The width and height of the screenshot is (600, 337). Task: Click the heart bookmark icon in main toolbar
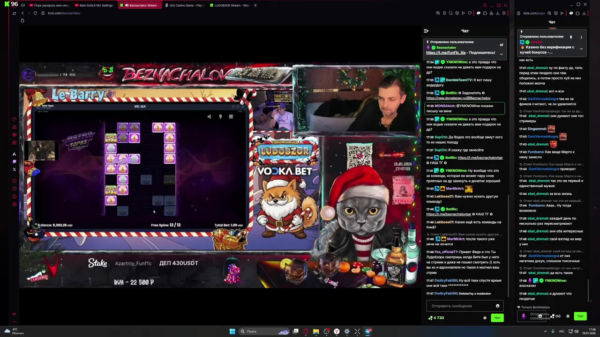pyautogui.click(x=469, y=13)
